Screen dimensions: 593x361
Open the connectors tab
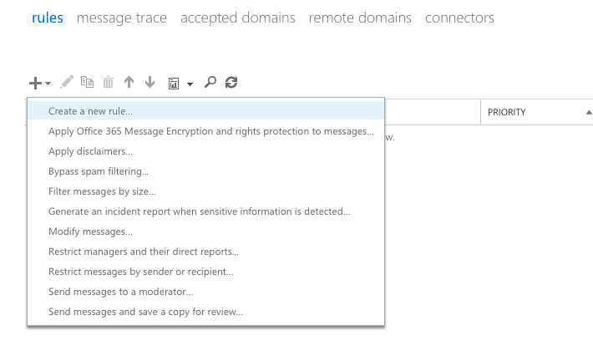pyautogui.click(x=459, y=18)
